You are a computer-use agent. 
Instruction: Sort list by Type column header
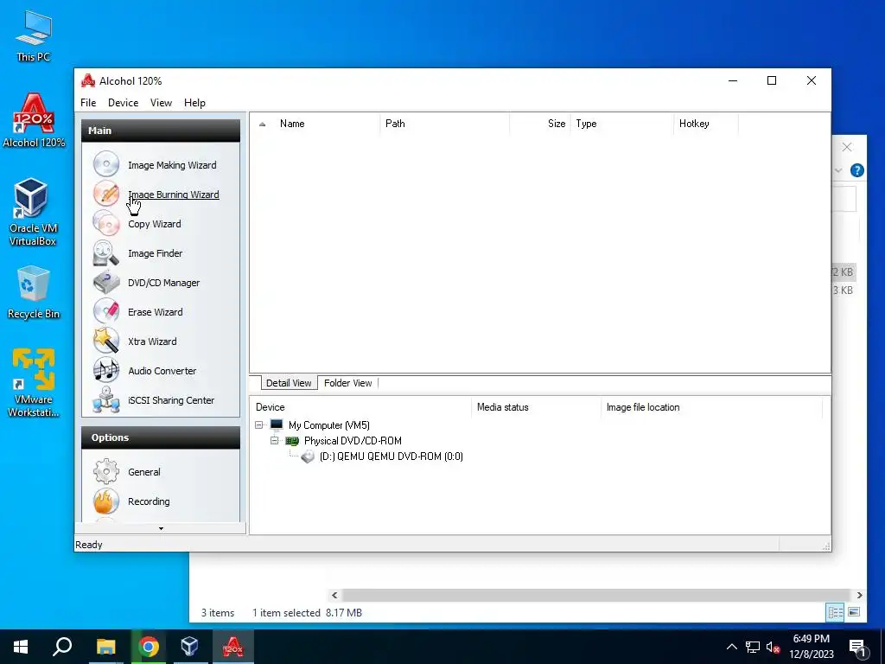(621, 124)
